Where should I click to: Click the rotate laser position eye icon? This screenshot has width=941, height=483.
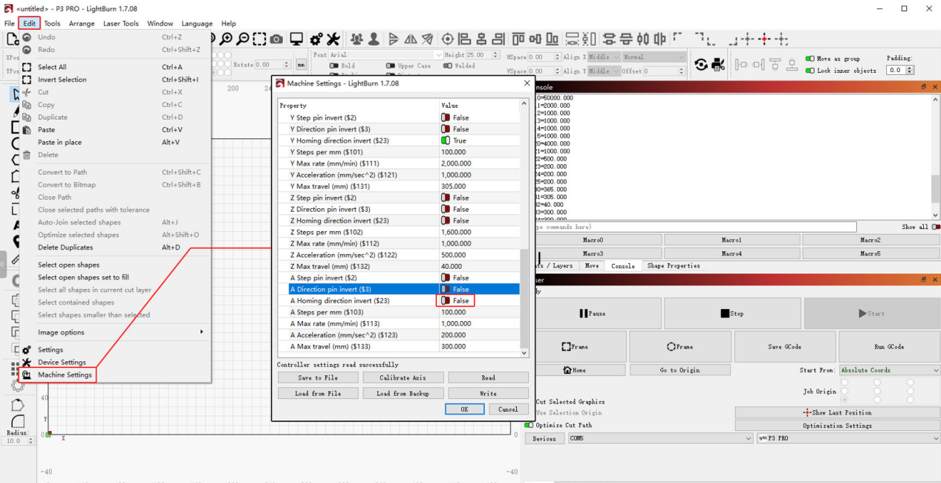pyautogui.click(x=701, y=65)
